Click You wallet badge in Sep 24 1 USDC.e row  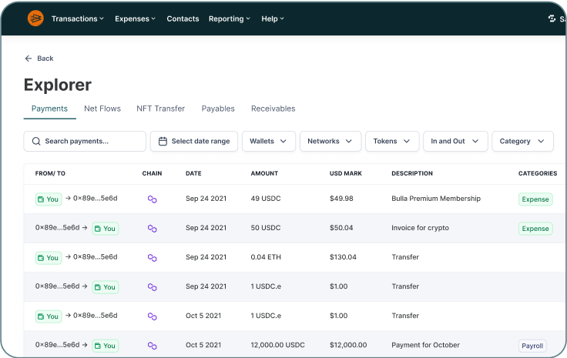pyautogui.click(x=106, y=287)
